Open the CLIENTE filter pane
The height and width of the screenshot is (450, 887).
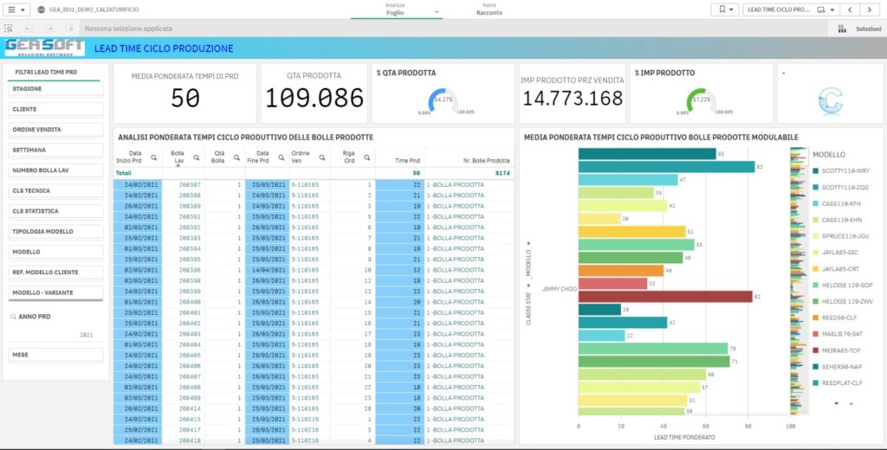click(x=55, y=109)
